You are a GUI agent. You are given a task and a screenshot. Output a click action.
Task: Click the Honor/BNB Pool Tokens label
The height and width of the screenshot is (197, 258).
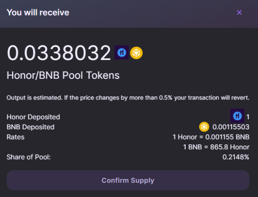pyautogui.click(x=63, y=75)
